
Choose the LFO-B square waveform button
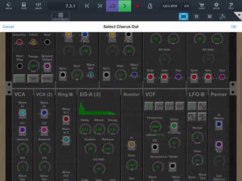tap(192, 116)
